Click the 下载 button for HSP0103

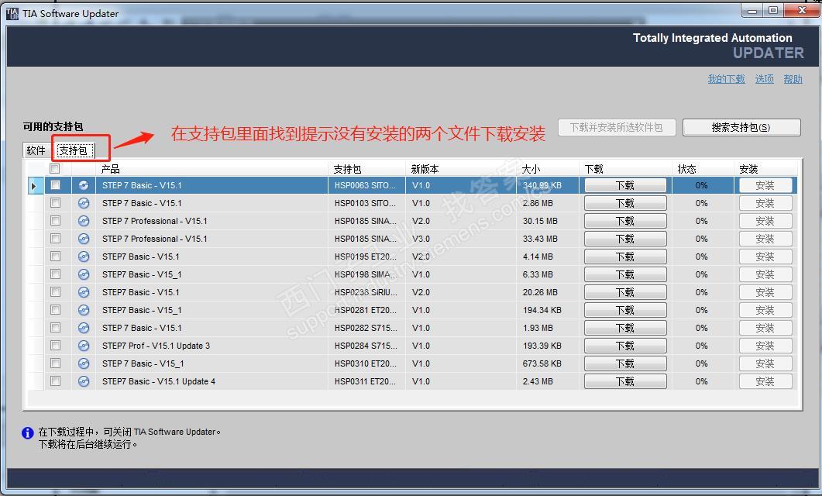625,203
